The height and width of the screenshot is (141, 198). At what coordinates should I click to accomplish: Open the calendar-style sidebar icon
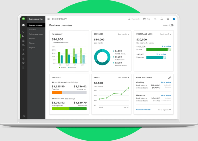(23, 59)
